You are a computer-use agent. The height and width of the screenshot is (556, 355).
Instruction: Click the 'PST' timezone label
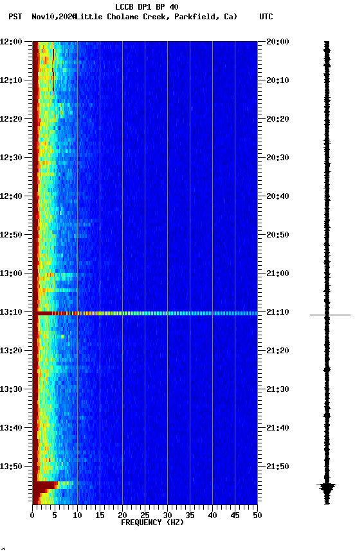15,17
